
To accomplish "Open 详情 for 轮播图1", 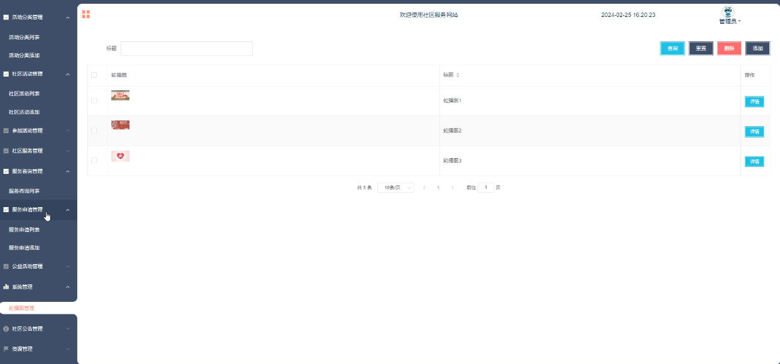I will pyautogui.click(x=754, y=102).
